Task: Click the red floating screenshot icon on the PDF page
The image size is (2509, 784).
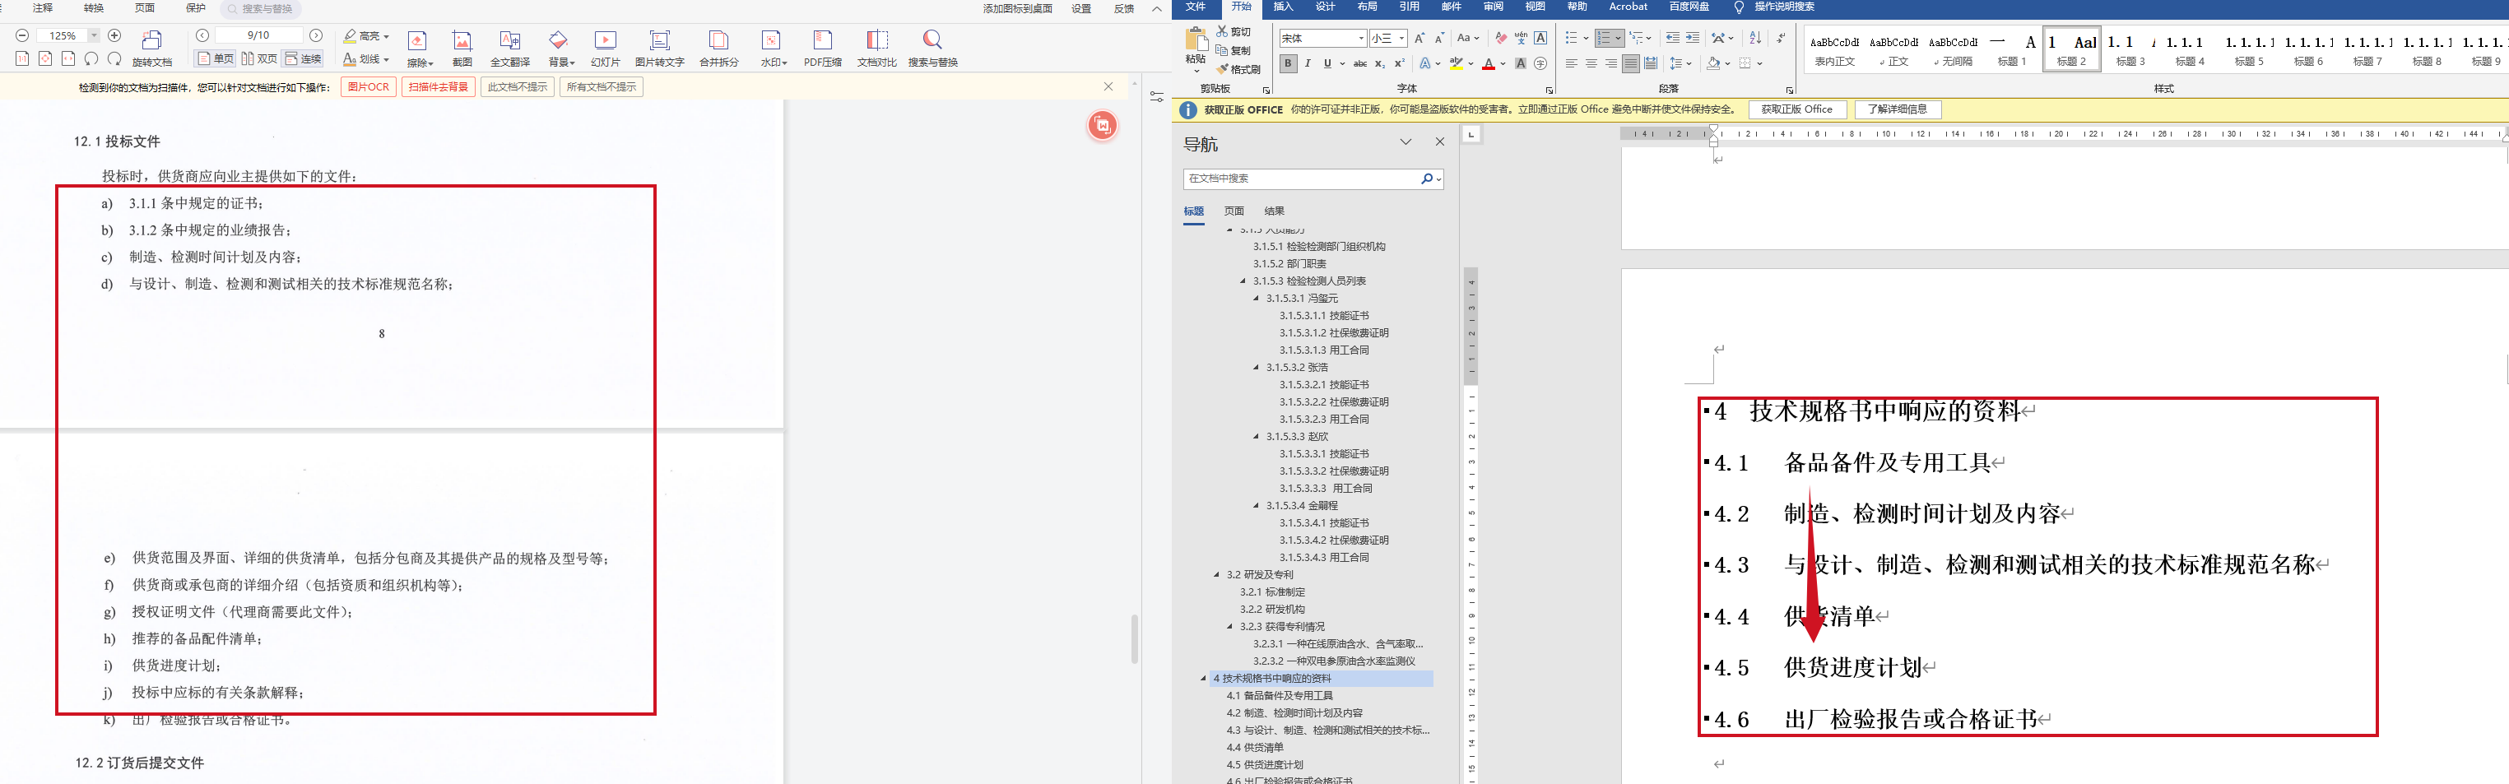Action: [x=1103, y=125]
